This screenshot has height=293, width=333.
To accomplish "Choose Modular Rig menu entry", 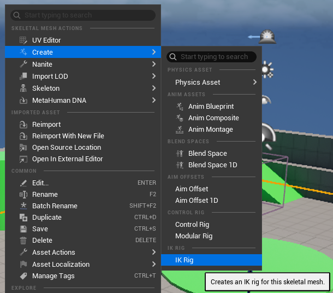I will [211, 236].
